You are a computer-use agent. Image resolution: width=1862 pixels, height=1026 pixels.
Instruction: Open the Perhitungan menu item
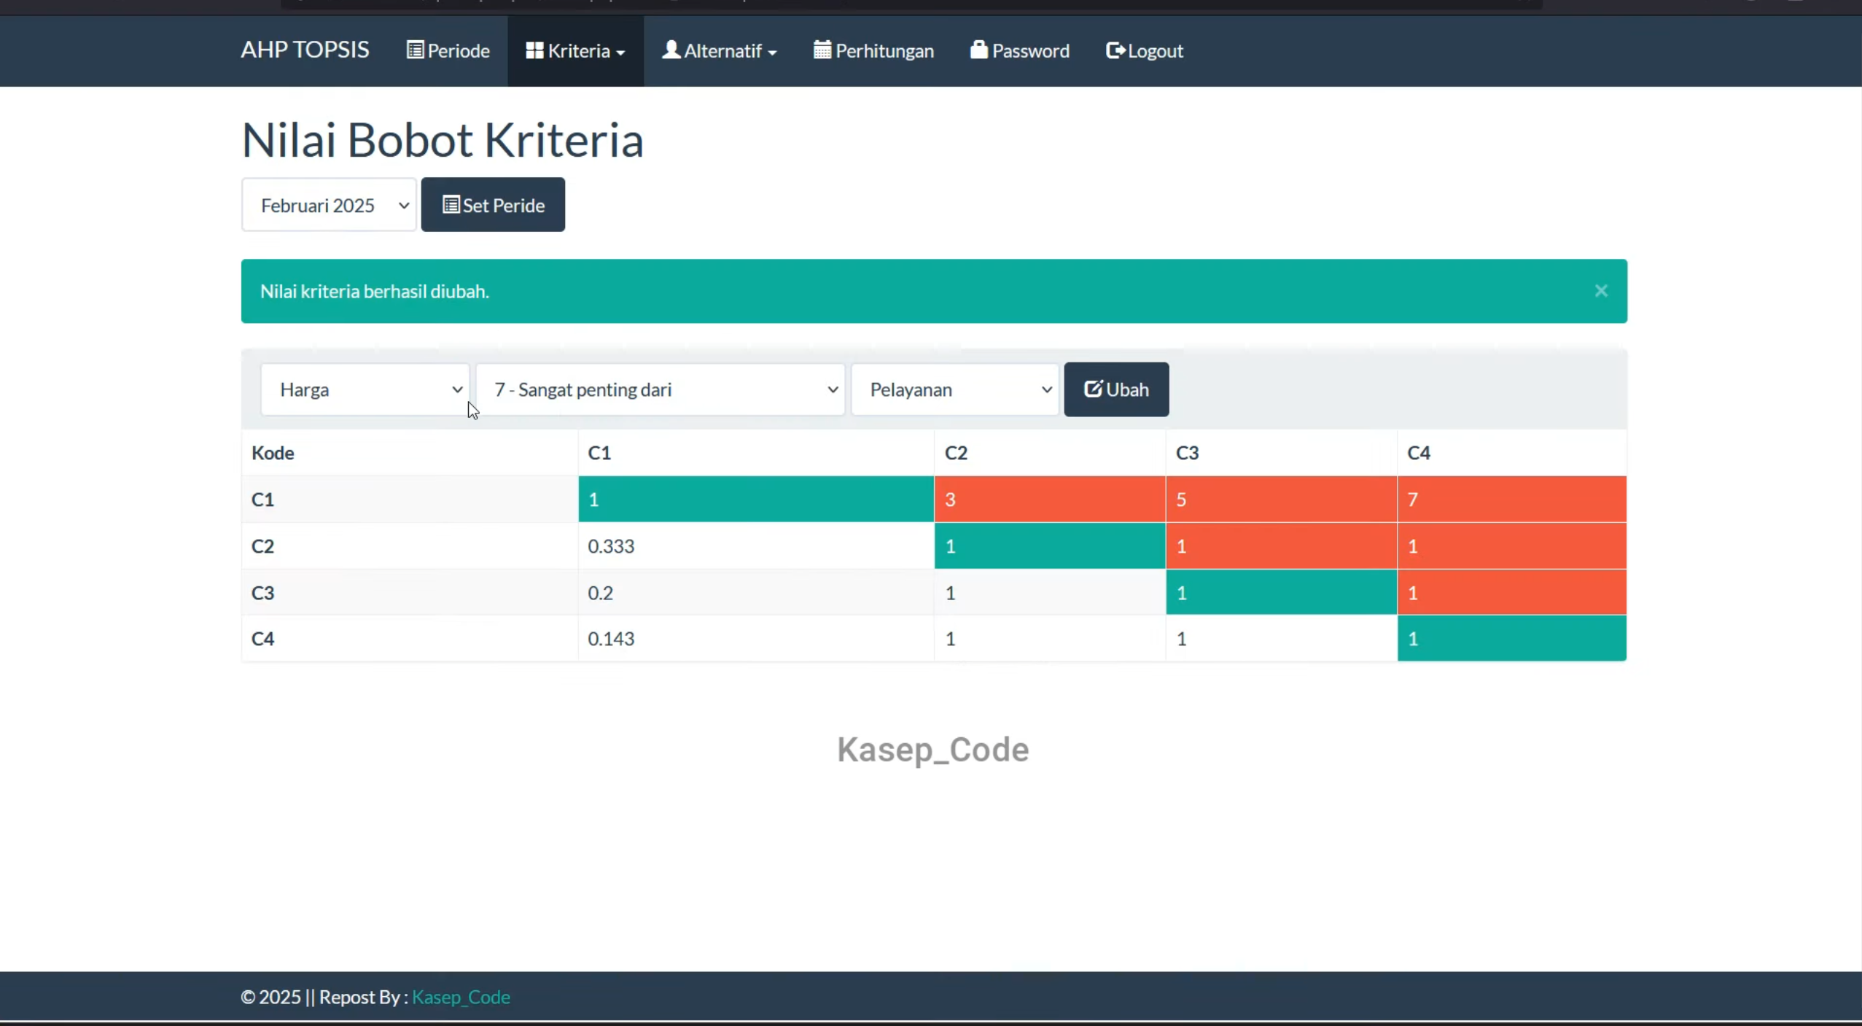coord(873,50)
